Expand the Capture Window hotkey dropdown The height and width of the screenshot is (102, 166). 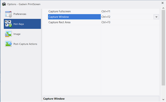[156, 17]
